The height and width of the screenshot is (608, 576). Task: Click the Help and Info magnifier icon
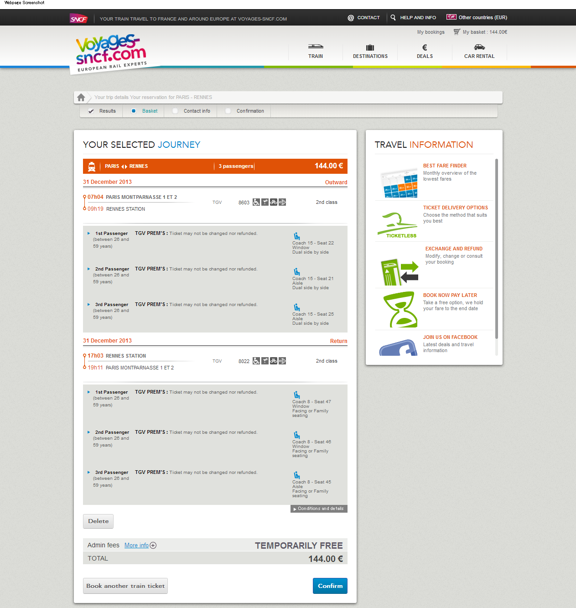(393, 18)
